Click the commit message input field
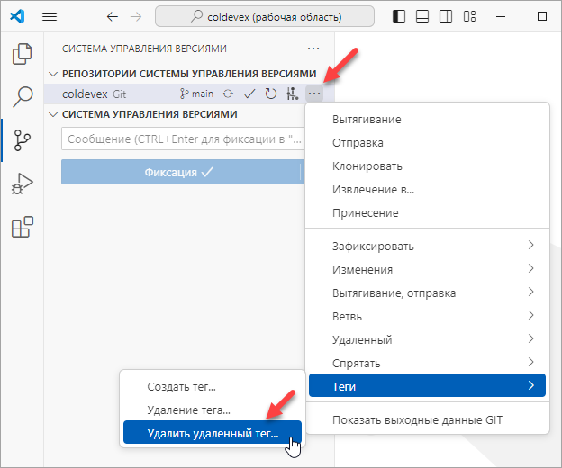The width and height of the screenshot is (562, 468). (x=180, y=140)
